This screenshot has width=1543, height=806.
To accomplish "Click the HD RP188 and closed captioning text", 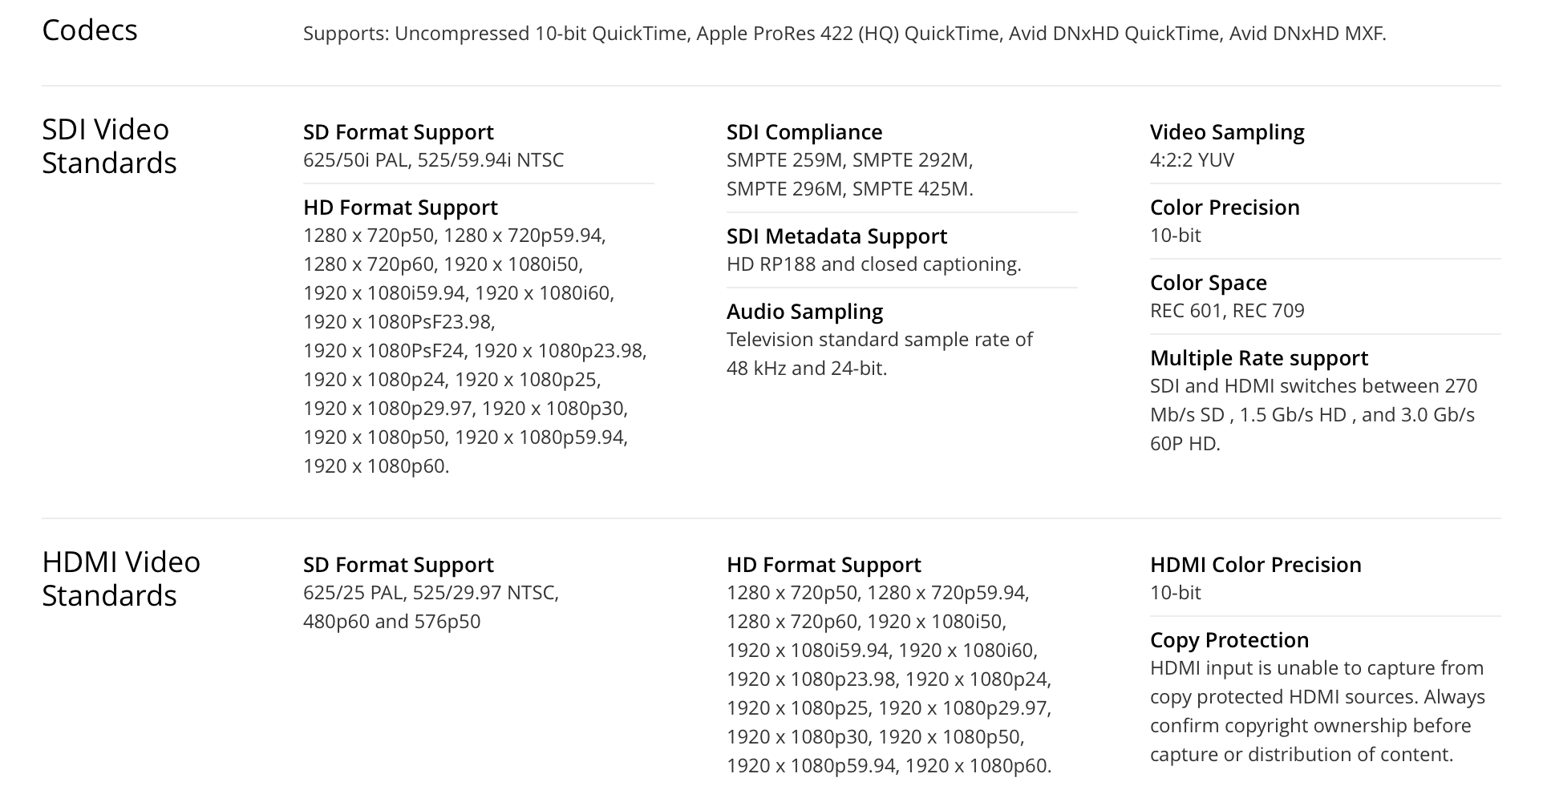I will (x=873, y=264).
